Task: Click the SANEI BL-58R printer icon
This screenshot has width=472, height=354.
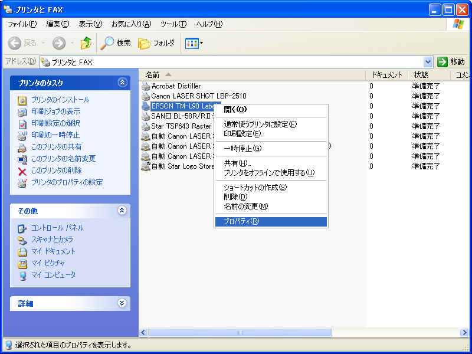Action: [x=146, y=116]
